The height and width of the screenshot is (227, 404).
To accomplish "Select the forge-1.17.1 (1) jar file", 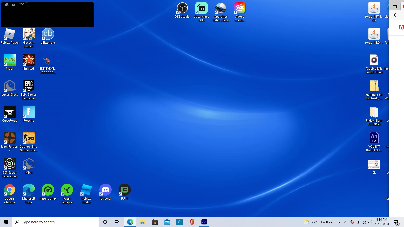I will [374, 12].
